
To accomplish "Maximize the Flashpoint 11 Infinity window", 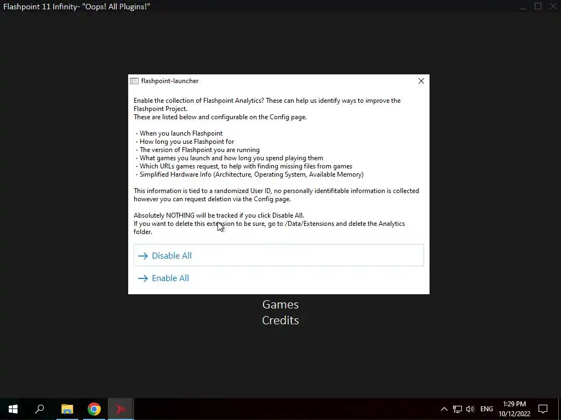I will tap(538, 7).
